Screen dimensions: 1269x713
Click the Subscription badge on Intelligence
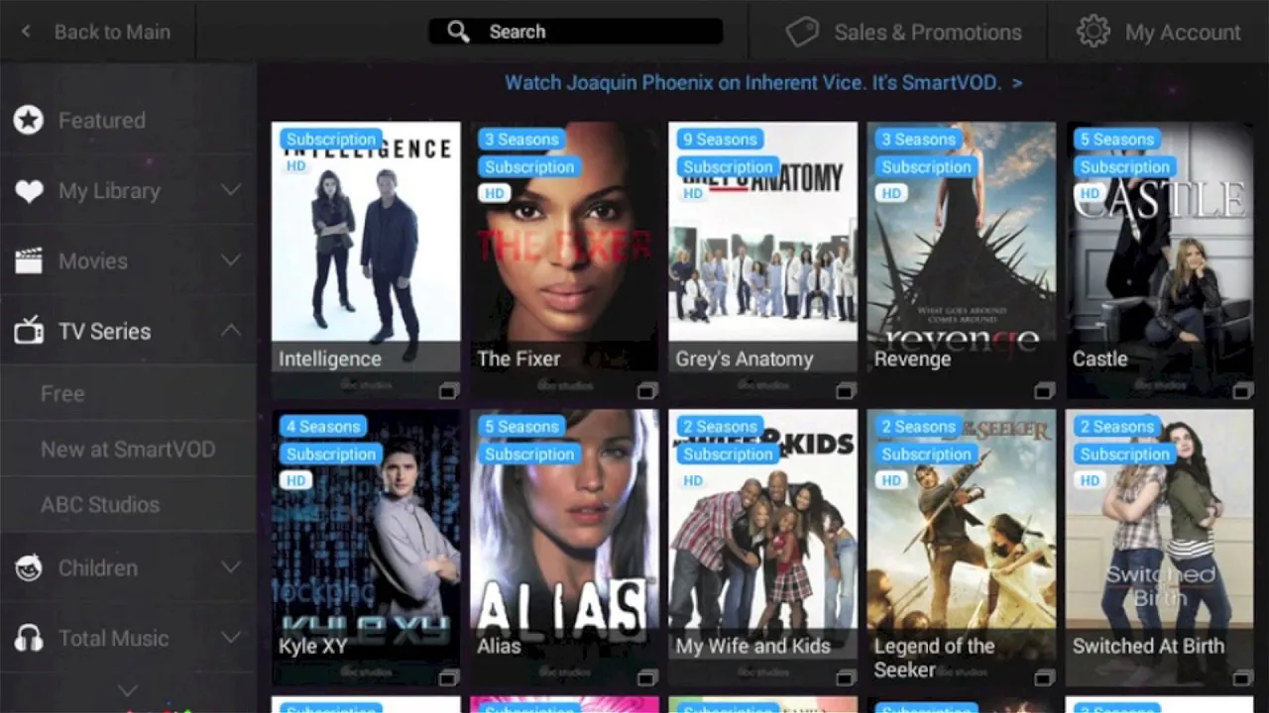(331, 140)
